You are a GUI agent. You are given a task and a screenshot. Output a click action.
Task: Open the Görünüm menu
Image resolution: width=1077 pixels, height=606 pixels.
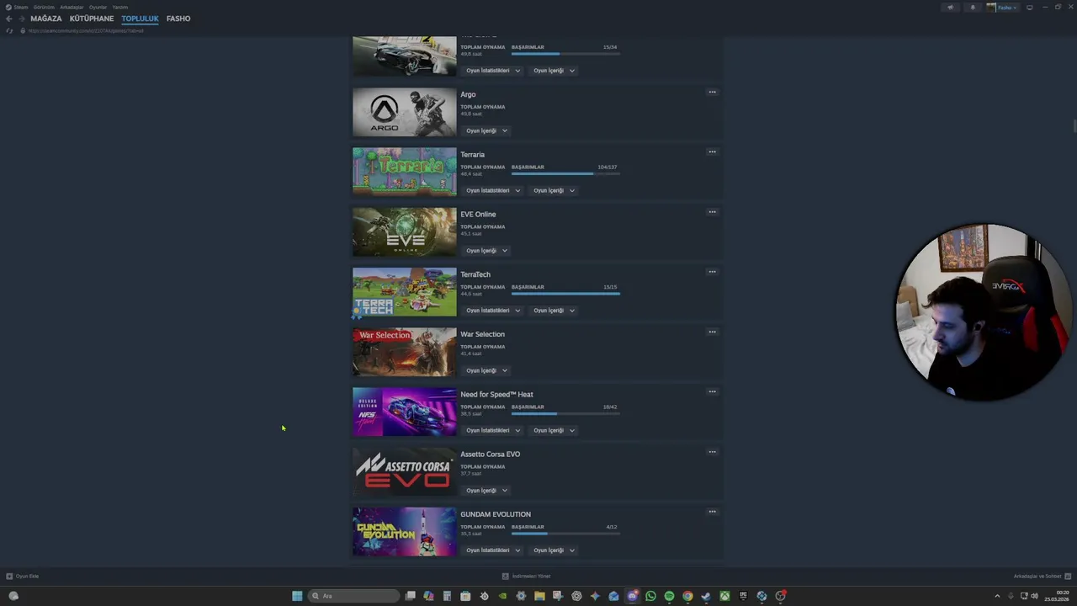point(44,7)
